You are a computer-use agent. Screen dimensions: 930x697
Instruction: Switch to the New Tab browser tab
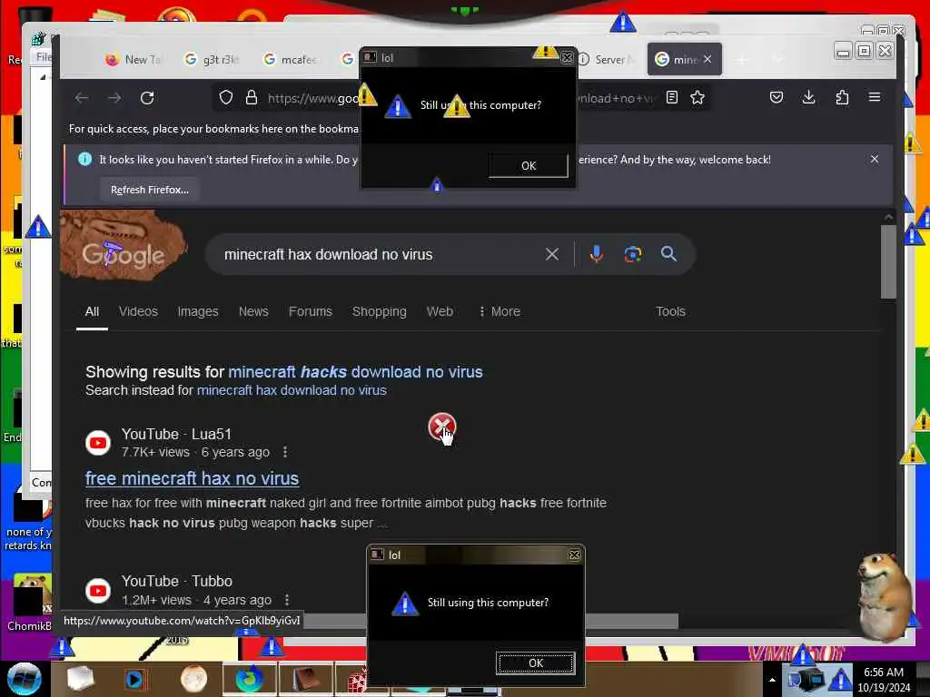134,59
